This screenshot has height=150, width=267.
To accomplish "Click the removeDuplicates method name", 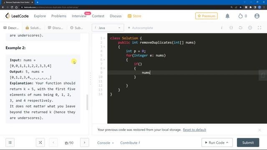I will (x=156, y=42).
